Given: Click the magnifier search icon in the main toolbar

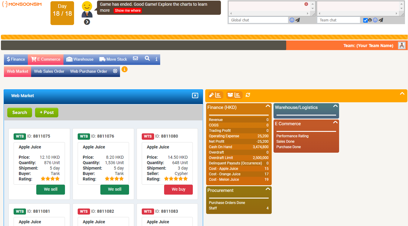Looking at the screenshot, I should coord(147,59).
